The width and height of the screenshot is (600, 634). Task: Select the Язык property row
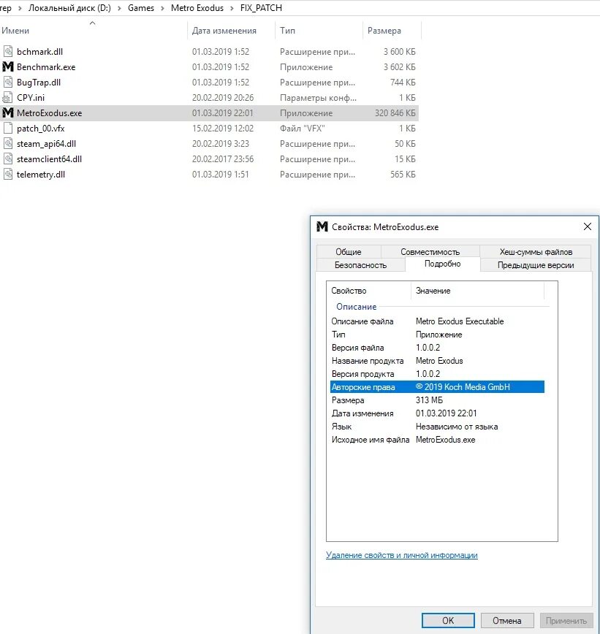tap(437, 426)
